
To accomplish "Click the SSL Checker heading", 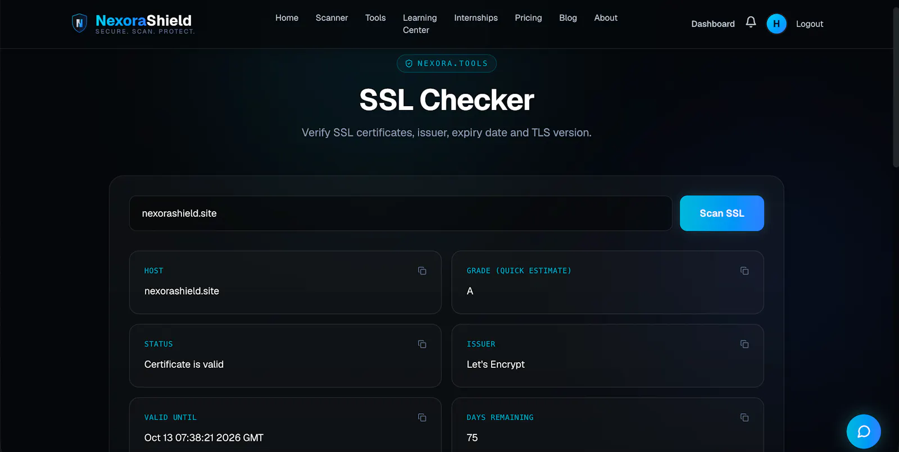I will coord(447,100).
